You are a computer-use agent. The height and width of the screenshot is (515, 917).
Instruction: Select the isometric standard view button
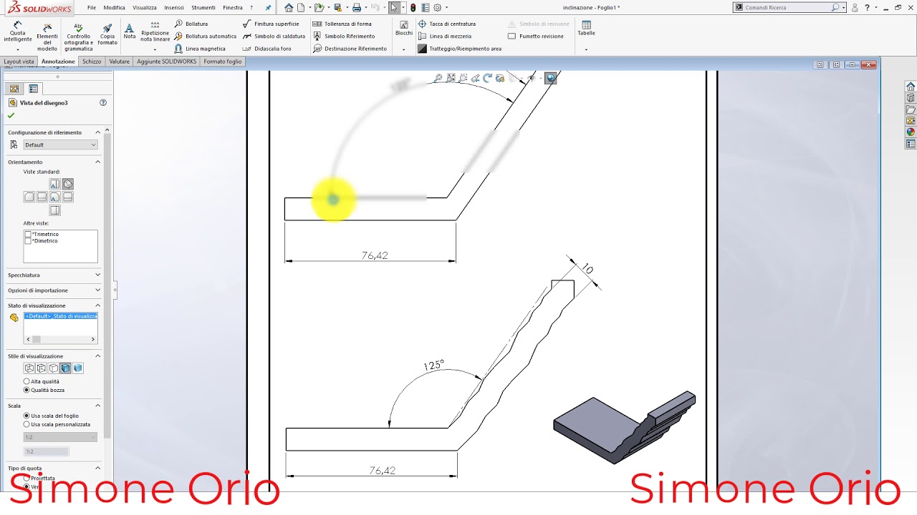tap(67, 184)
